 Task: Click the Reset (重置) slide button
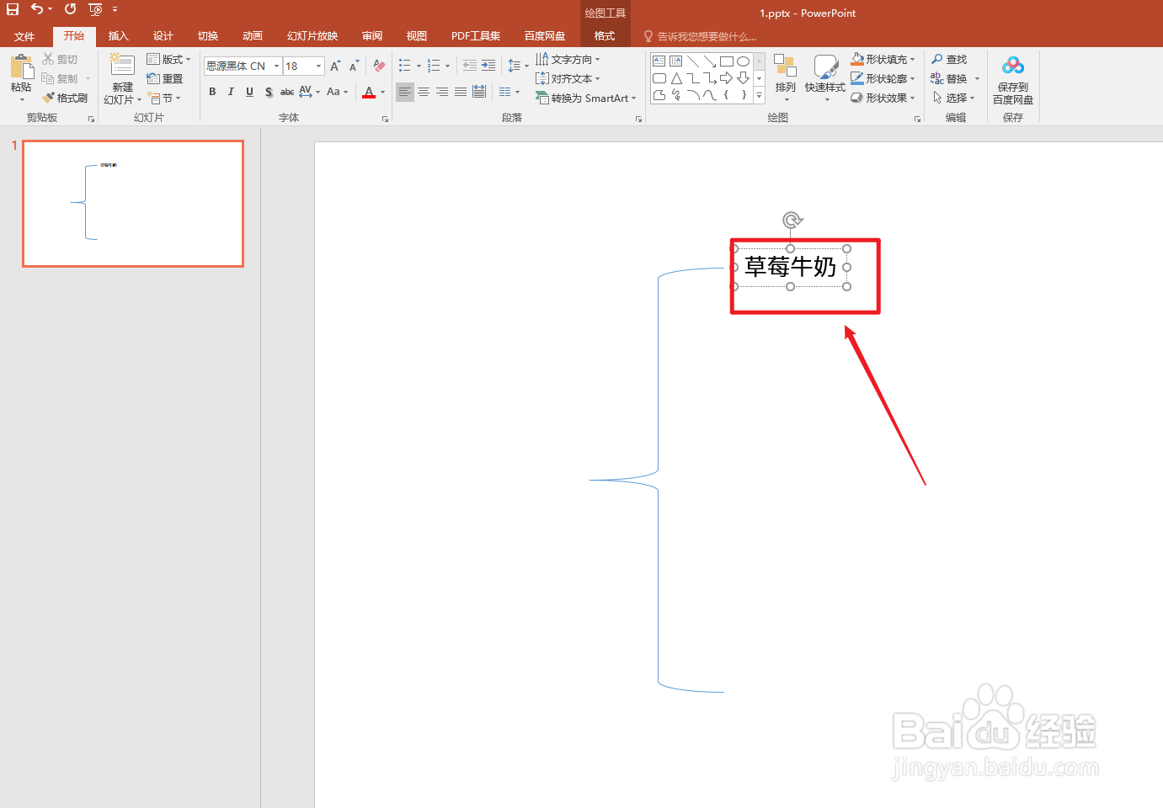pyautogui.click(x=165, y=78)
